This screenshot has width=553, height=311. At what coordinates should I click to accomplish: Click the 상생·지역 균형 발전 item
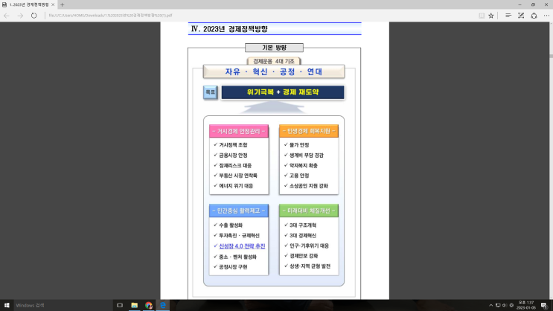(x=310, y=266)
